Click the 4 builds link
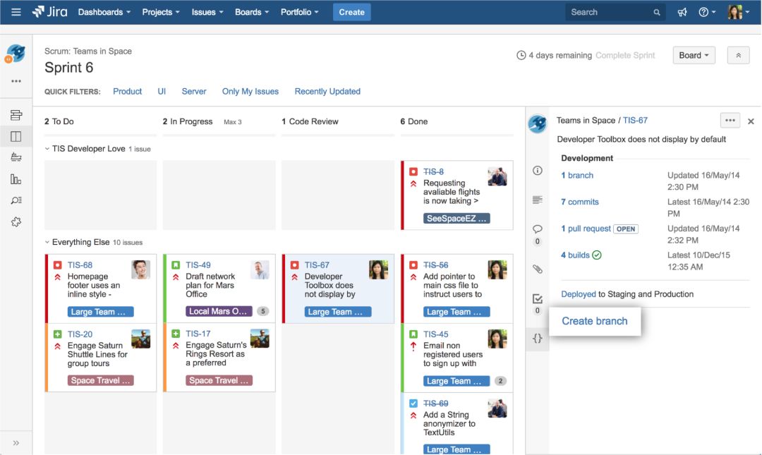 click(x=576, y=255)
